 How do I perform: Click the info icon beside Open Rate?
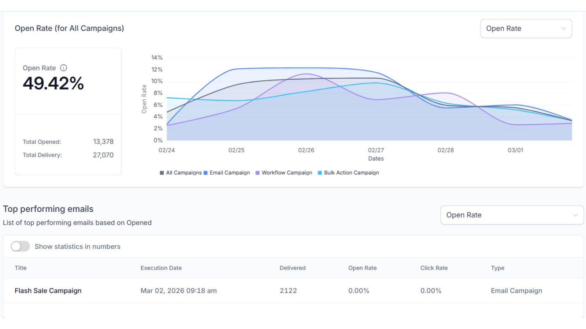coord(64,68)
